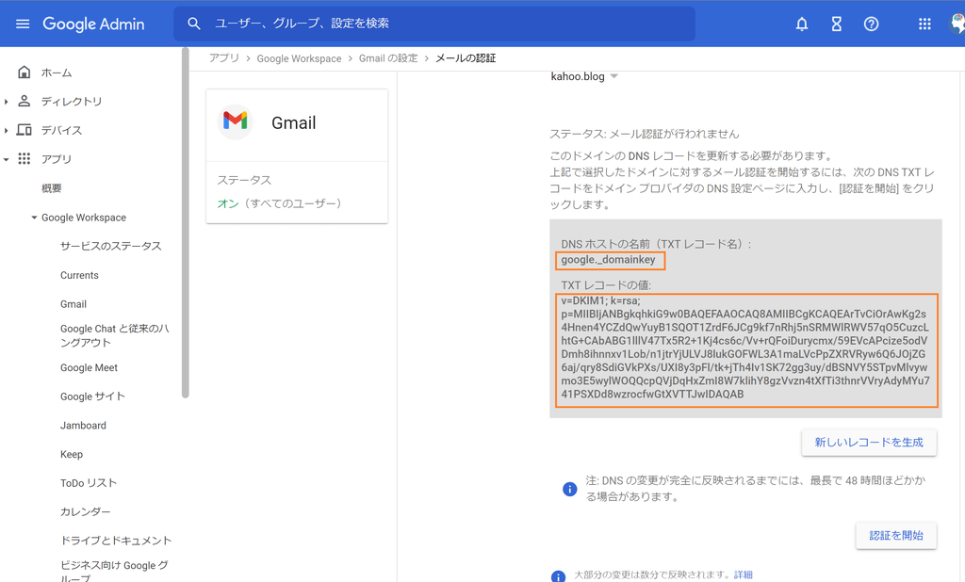This screenshot has height=582, width=965.
Task: Open the hamburger main menu
Action: pyautogui.click(x=23, y=24)
